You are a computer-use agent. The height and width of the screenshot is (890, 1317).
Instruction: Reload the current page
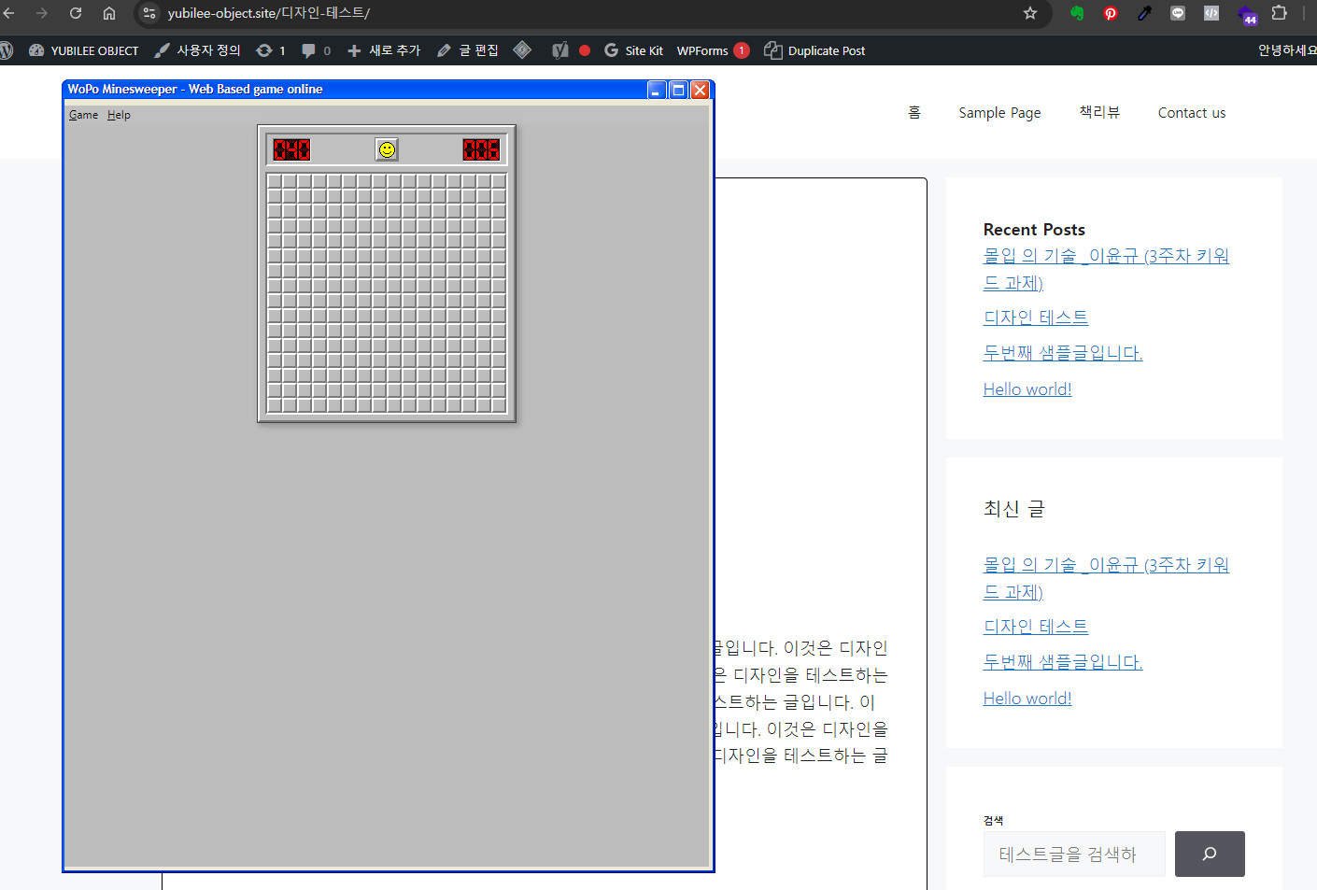click(x=76, y=13)
